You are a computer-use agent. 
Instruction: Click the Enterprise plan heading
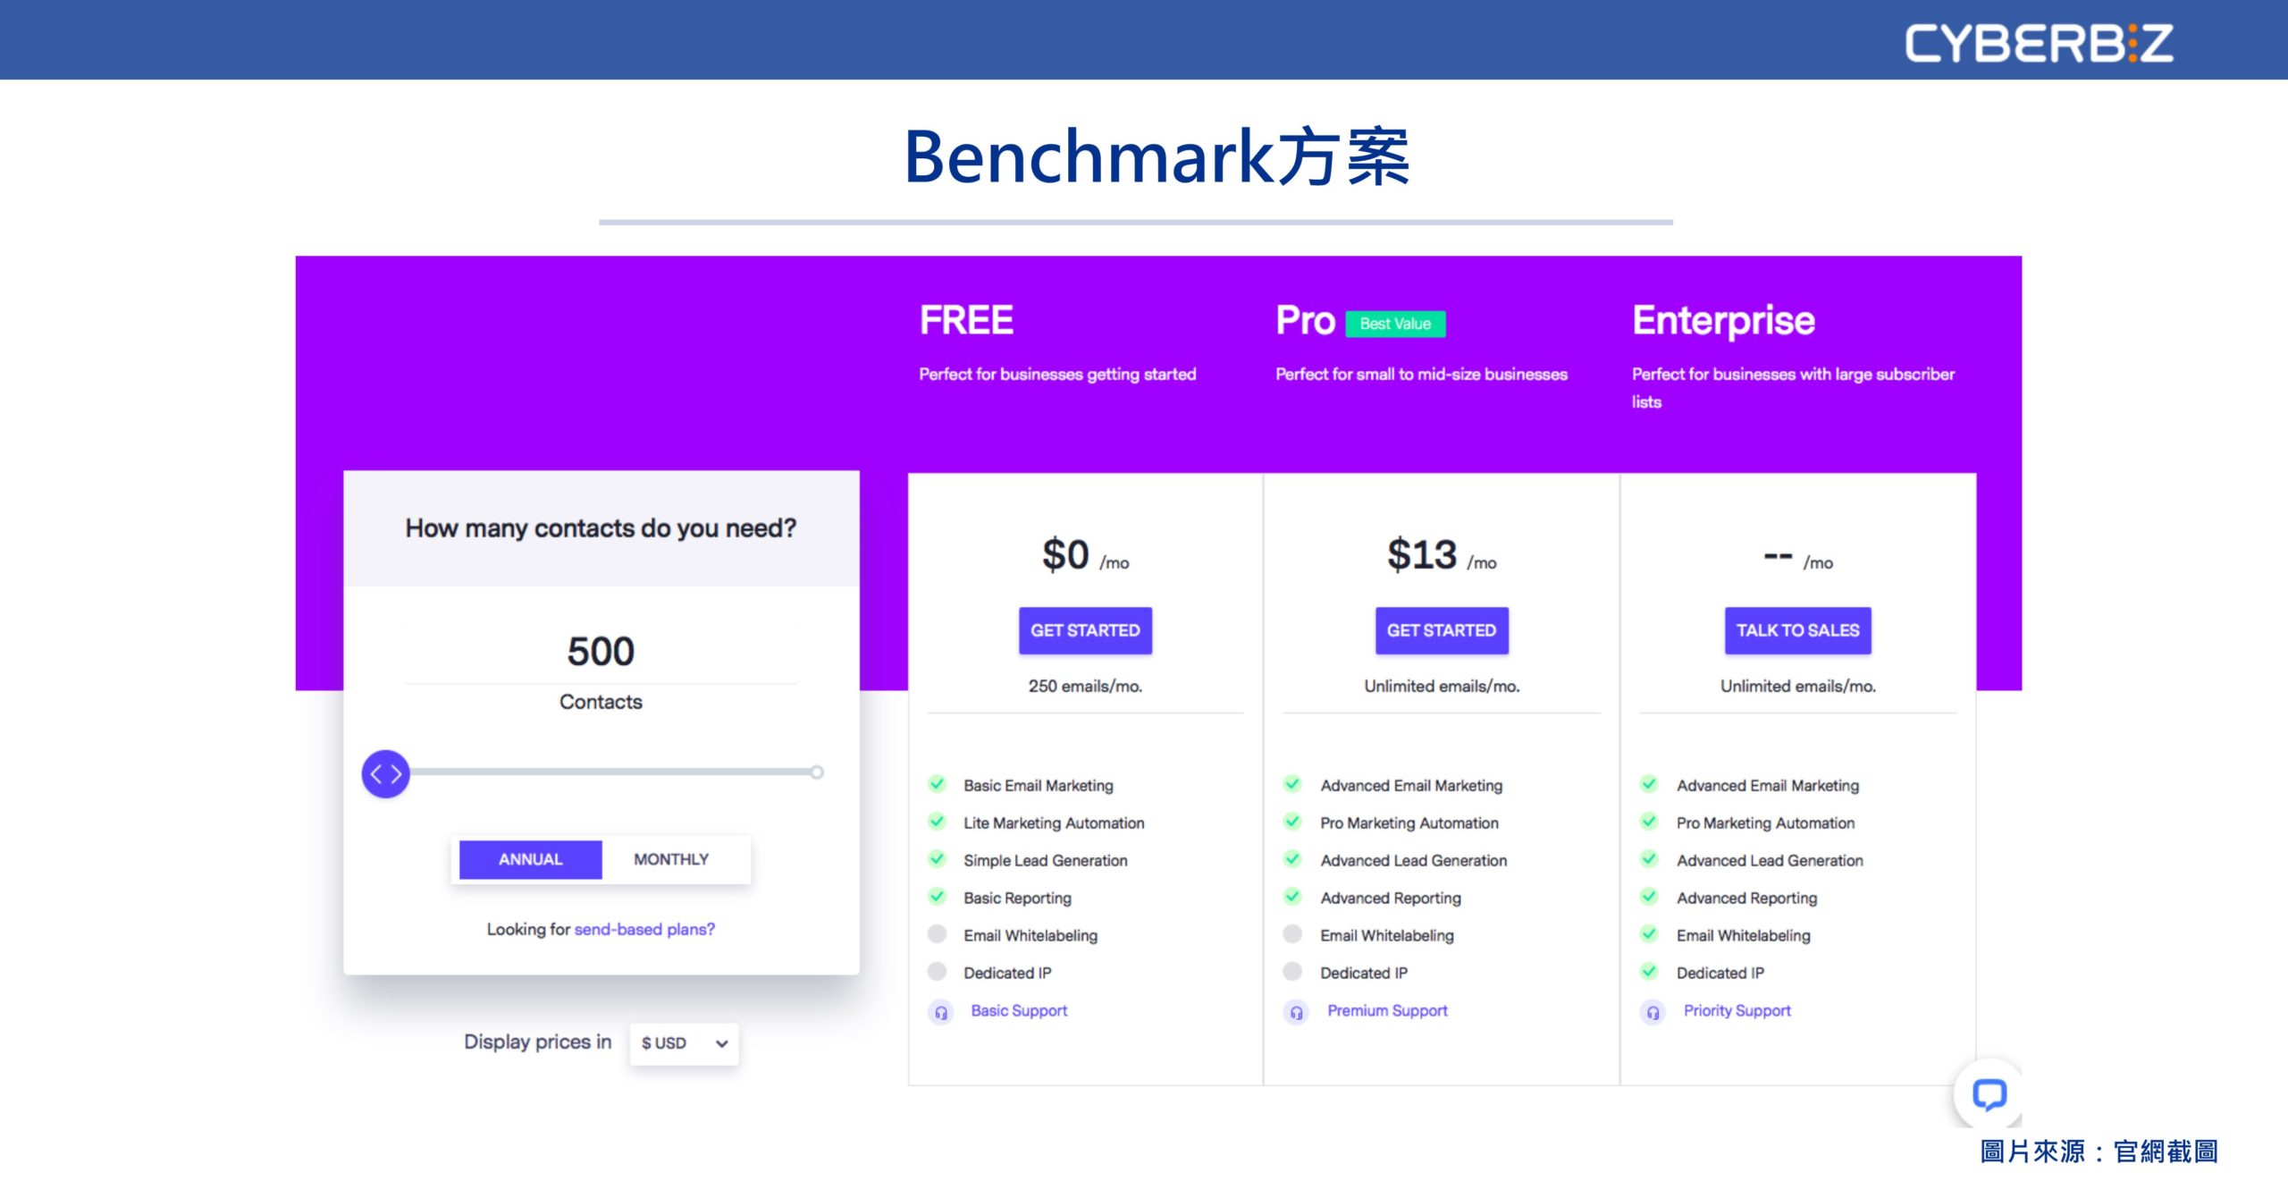pos(1723,321)
